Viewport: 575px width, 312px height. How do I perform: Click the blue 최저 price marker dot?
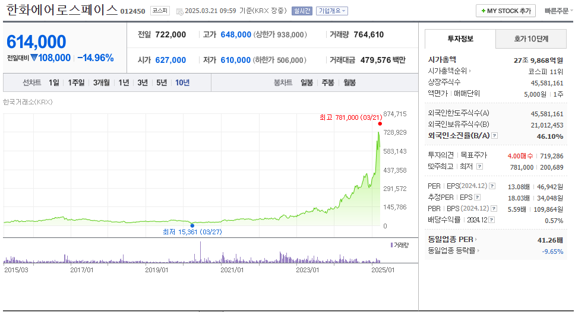192,225
